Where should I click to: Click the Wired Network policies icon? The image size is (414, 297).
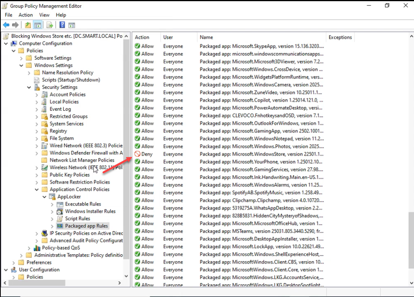coord(45,145)
